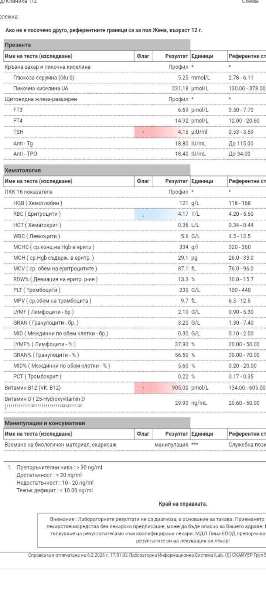Click the Anti - TPO test name
Viewport: 266px width, 591px height.
coord(25,154)
